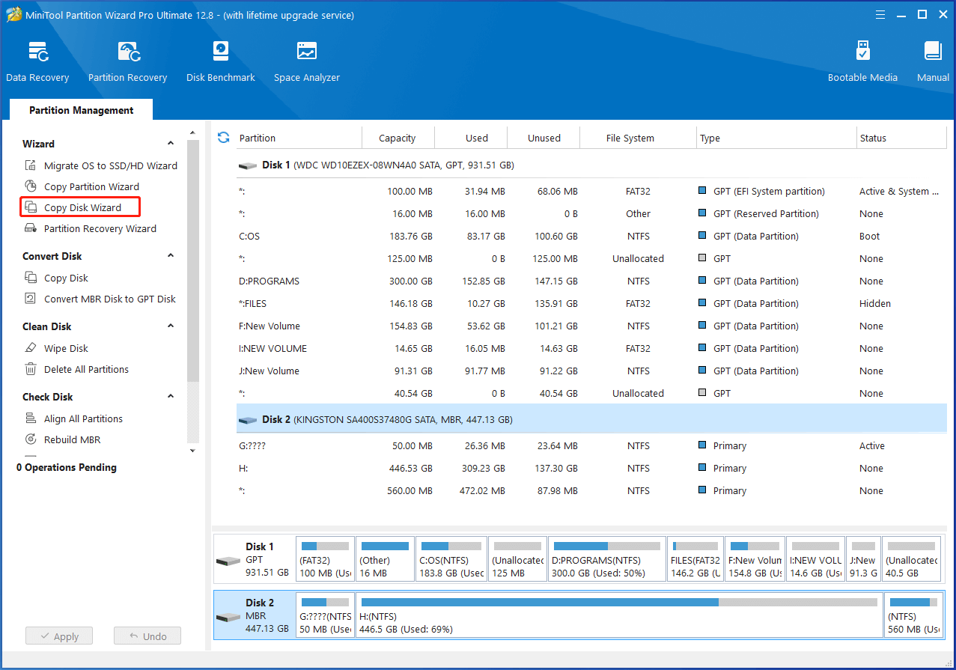Click the Align All Partitions icon

pos(31,418)
